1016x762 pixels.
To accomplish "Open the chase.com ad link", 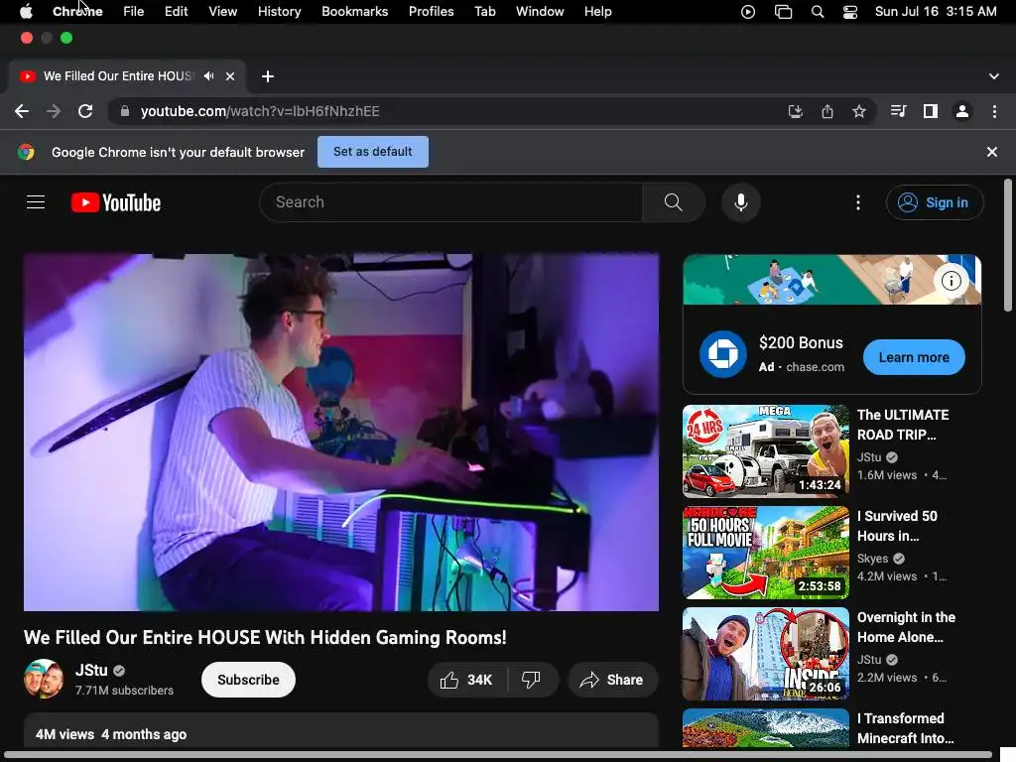I will pos(816,367).
